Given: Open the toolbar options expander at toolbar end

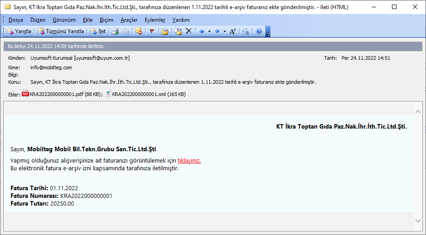Looking at the screenshot, I should [x=268, y=33].
